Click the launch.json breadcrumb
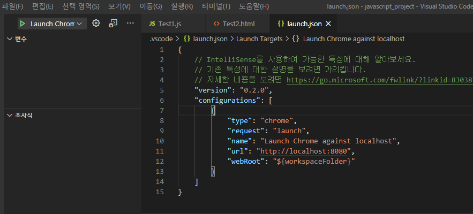Screen dimensions: 473x214 point(209,39)
